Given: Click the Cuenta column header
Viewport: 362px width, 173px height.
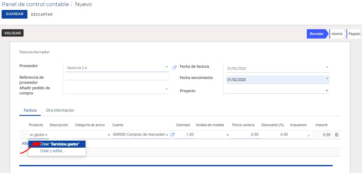Looking at the screenshot, I should click(x=118, y=125).
